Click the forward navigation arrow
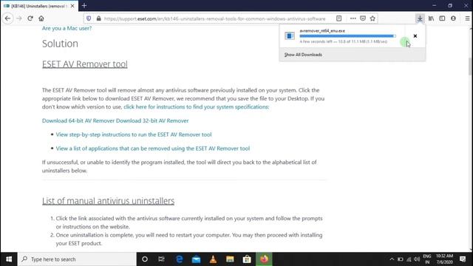 19,18
